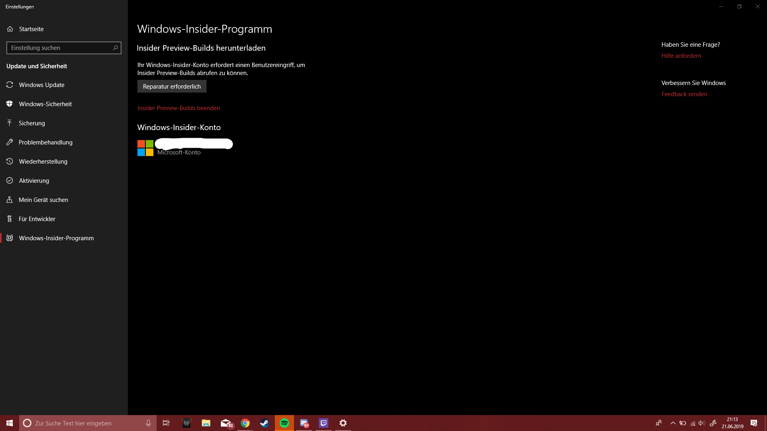
Task: Click Insider Preview-Builds beenden link
Action: point(179,108)
